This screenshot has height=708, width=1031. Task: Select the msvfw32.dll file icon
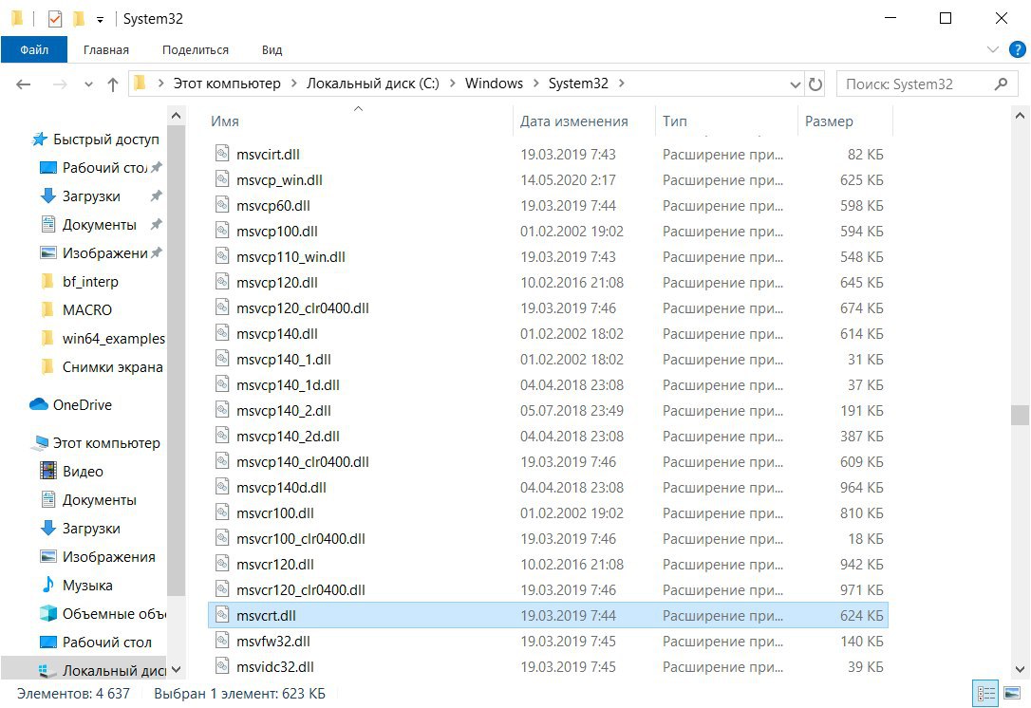(222, 641)
